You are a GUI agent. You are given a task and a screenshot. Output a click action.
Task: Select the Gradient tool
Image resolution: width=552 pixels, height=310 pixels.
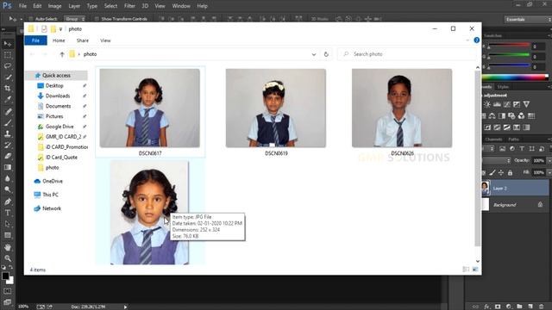coord(8,167)
